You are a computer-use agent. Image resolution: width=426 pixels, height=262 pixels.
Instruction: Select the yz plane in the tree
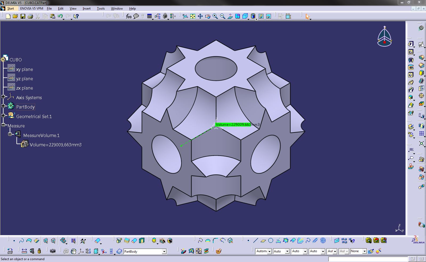(25, 79)
